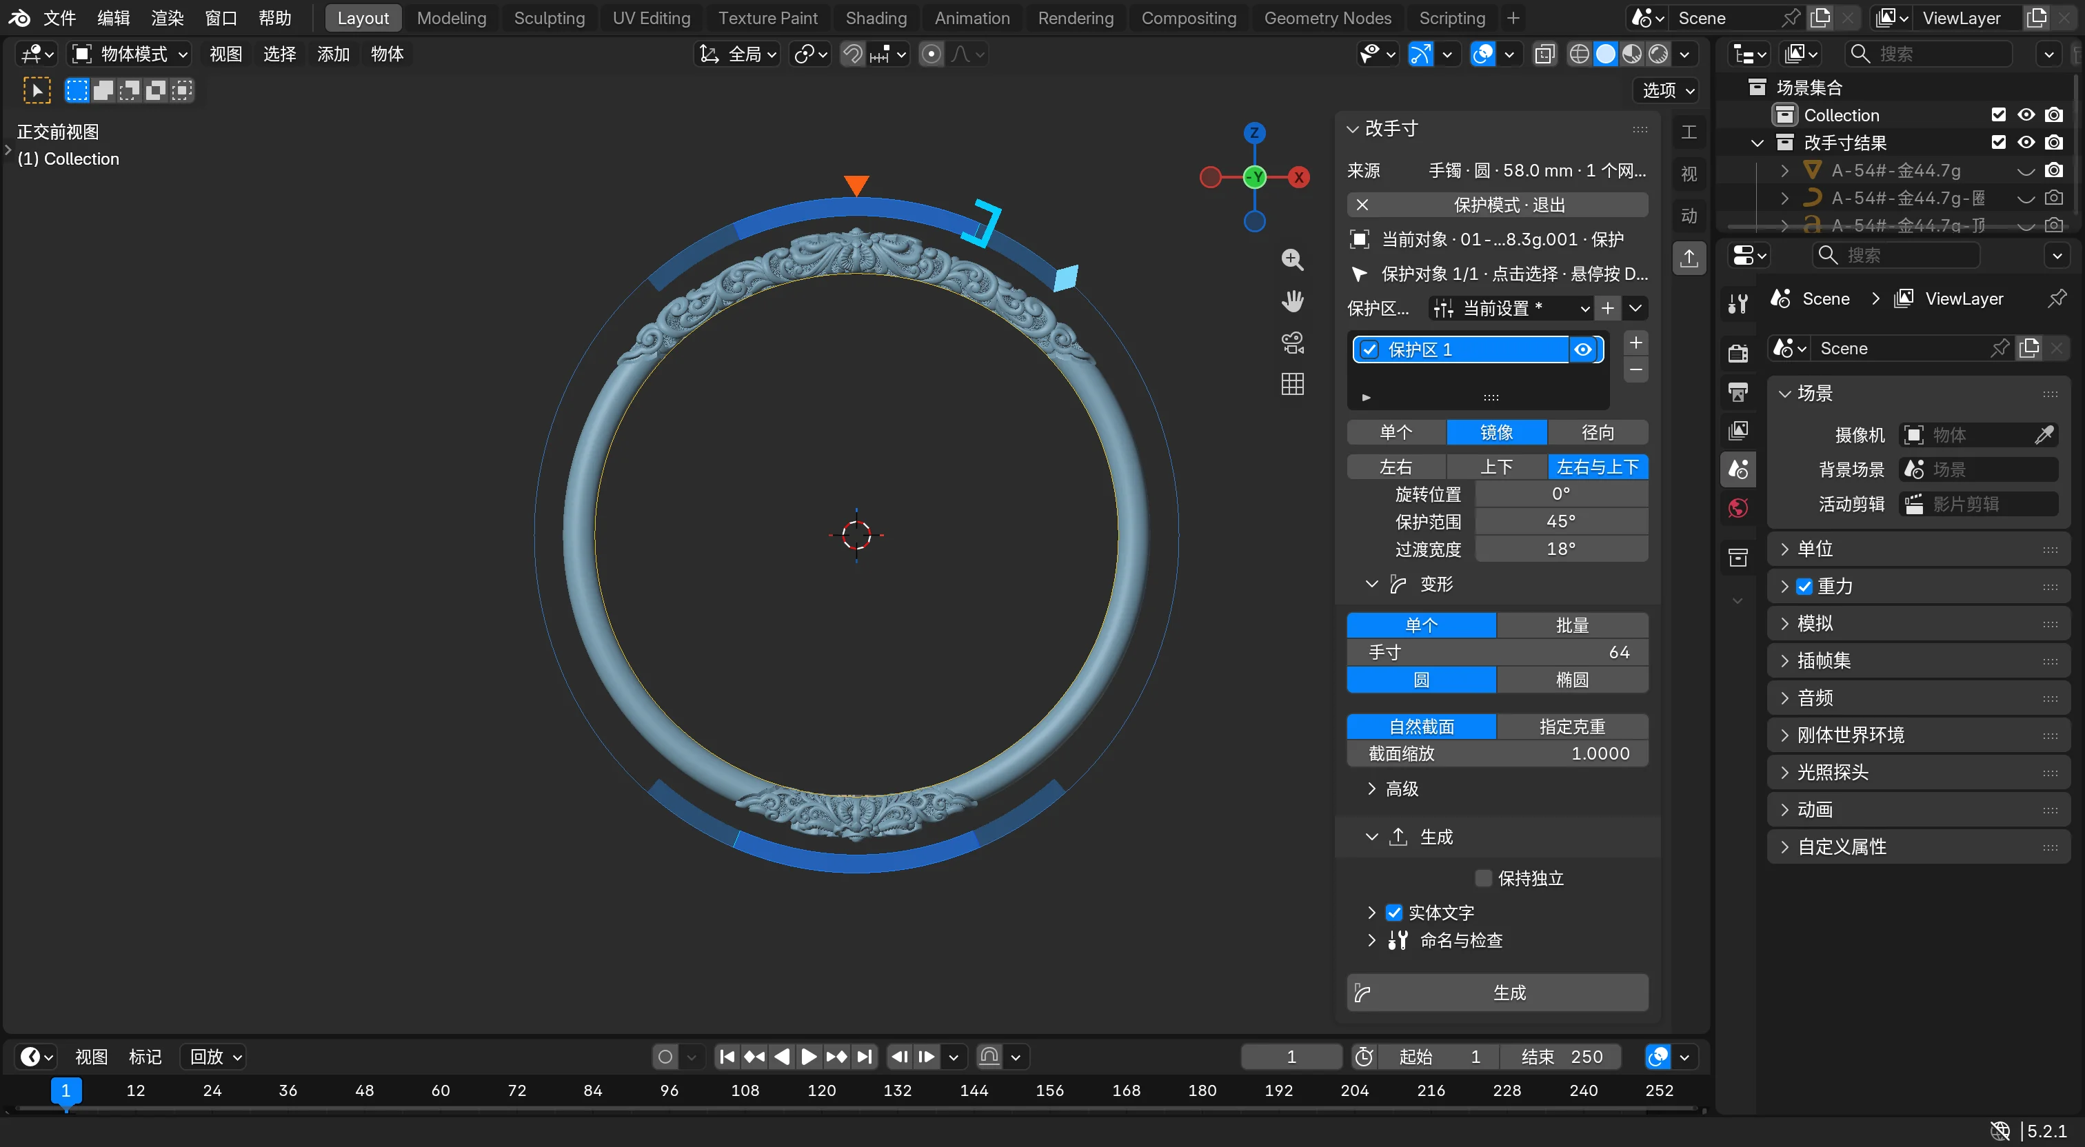Enable the 保持独立 checkbox

[x=1484, y=878]
